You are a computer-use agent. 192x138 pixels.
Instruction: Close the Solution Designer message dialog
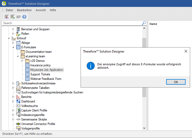186,51
